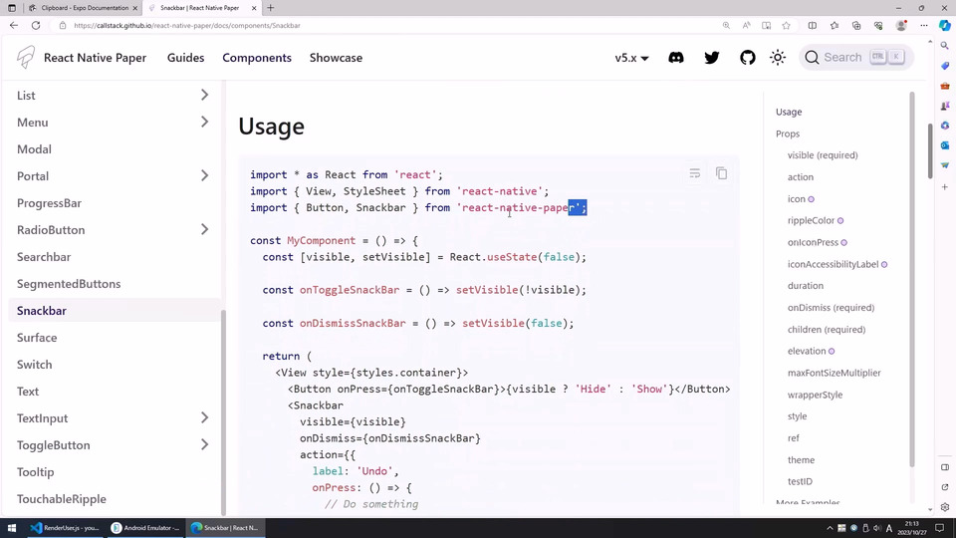This screenshot has height=538, width=956.
Task: Open Tooltip component page
Action: pos(36,471)
